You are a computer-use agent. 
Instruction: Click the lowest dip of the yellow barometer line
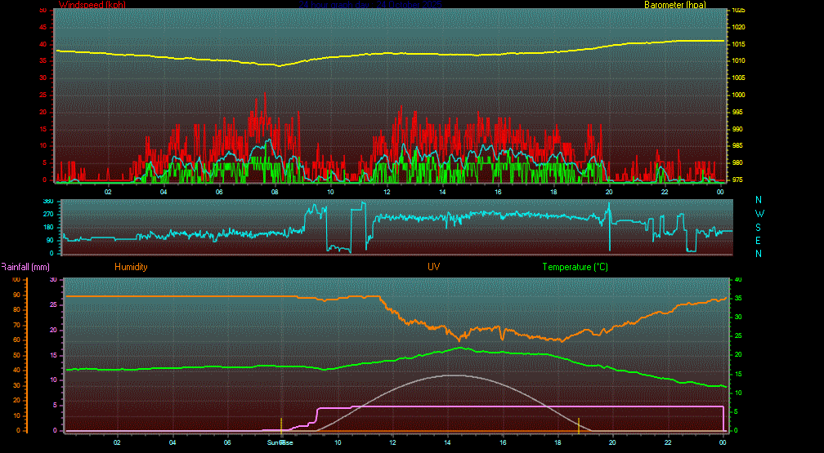279,65
